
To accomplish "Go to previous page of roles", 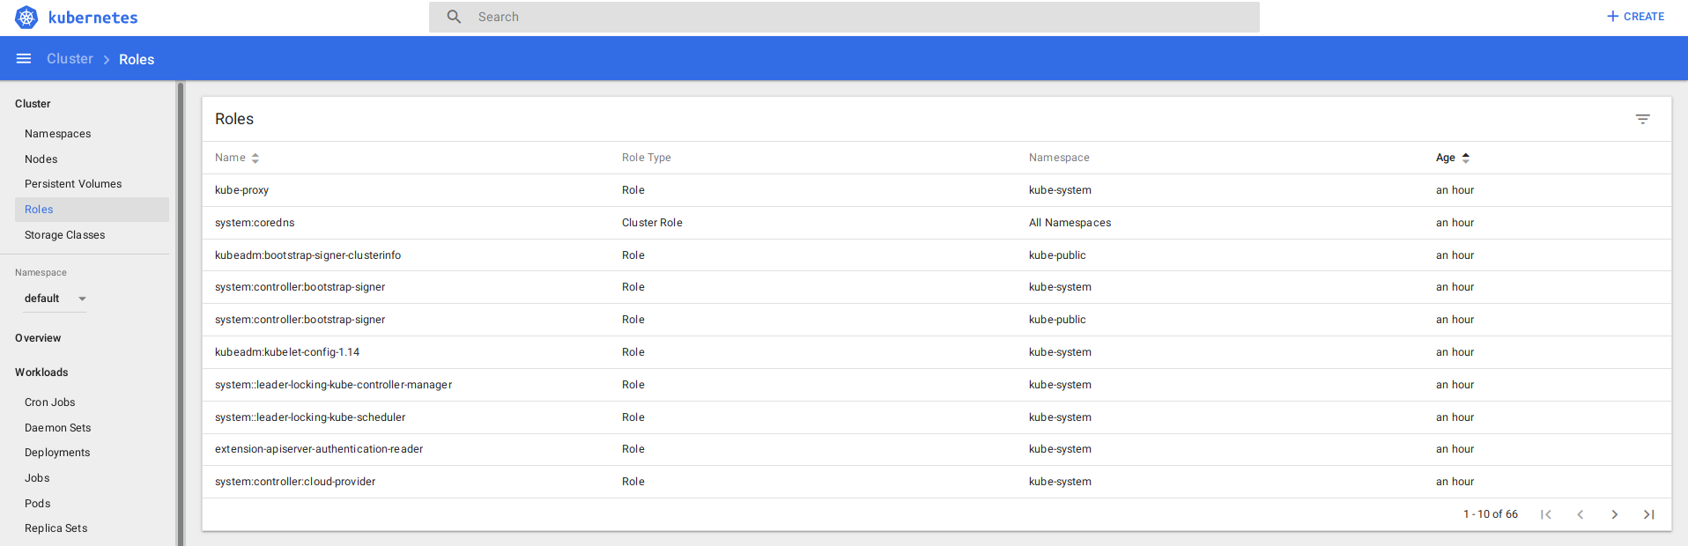I will point(1580,514).
